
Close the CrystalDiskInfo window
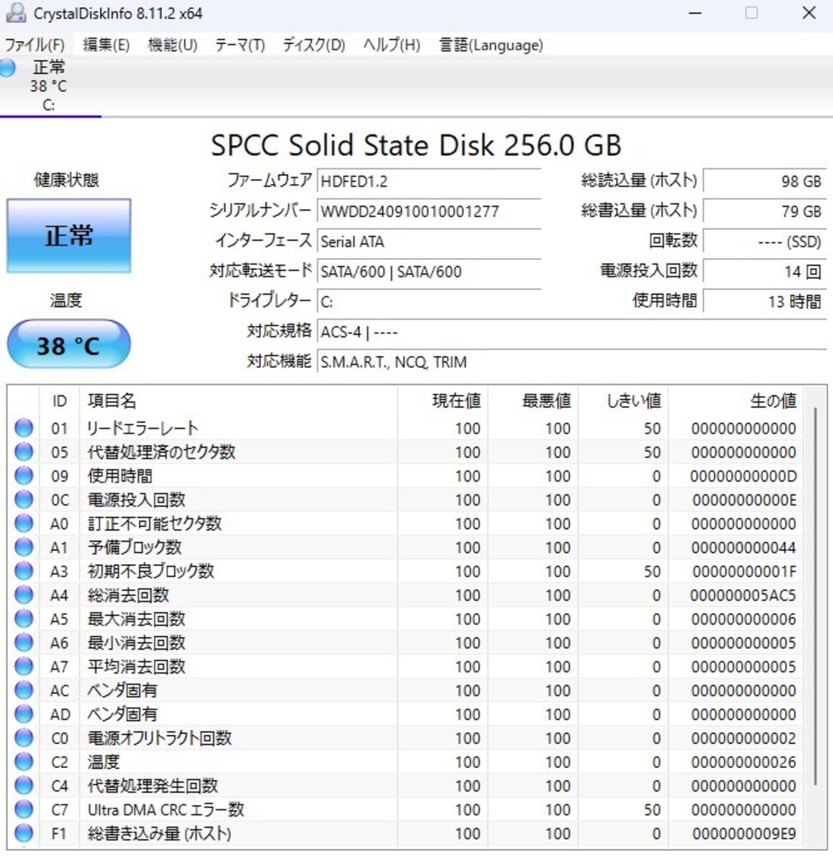[x=809, y=13]
